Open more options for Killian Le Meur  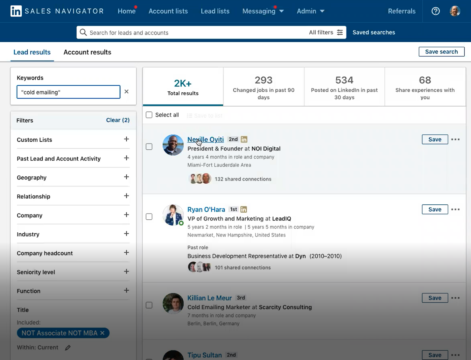coord(455,298)
